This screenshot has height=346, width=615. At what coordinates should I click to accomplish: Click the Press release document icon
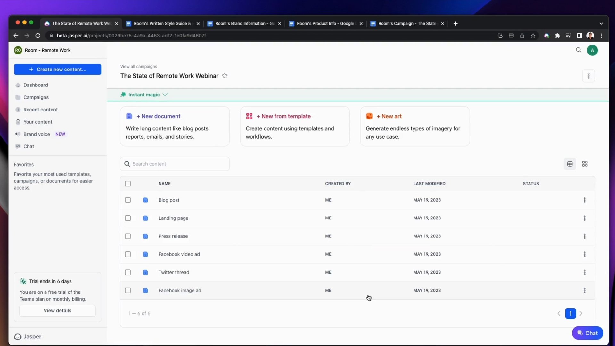pyautogui.click(x=145, y=236)
